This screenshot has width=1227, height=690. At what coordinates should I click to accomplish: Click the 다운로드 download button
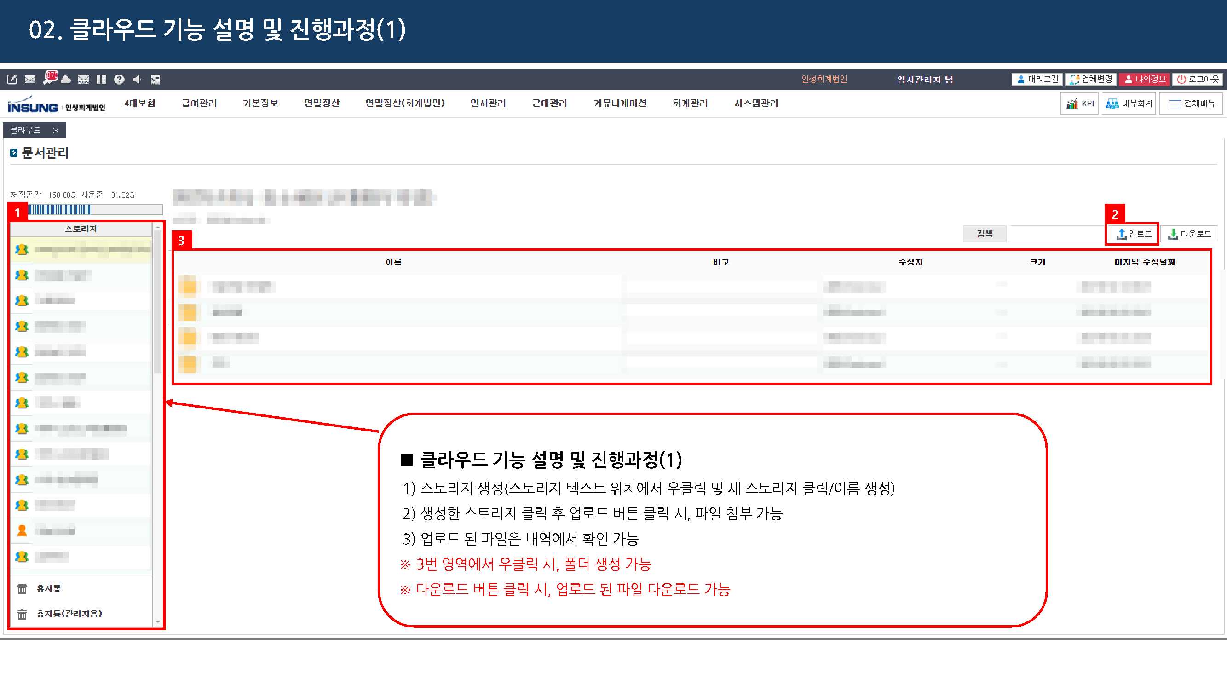[1189, 233]
